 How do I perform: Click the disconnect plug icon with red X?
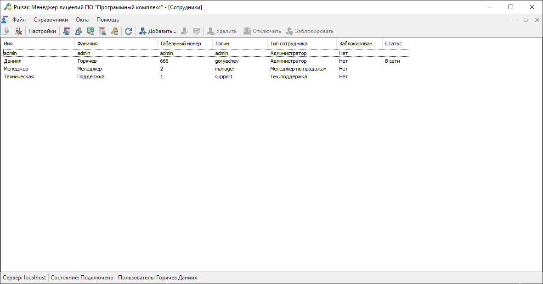click(18, 31)
